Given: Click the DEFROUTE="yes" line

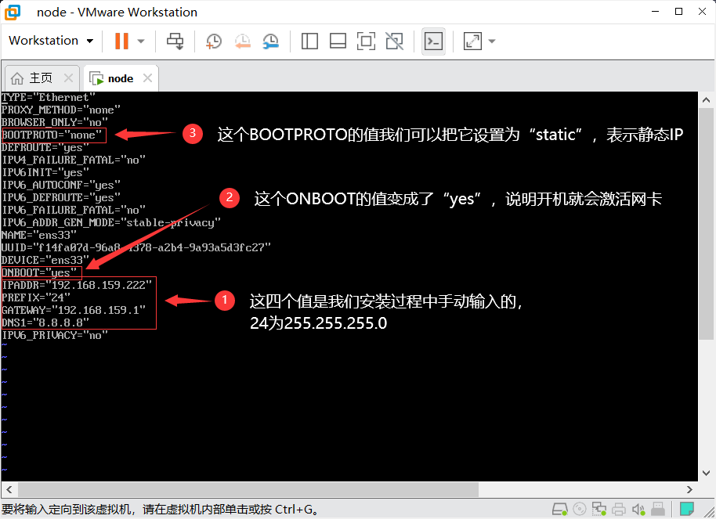Looking at the screenshot, I should 45,147.
